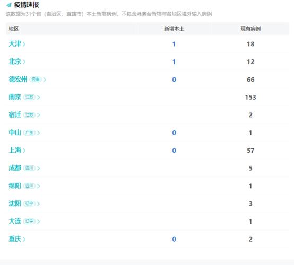This screenshot has width=294, height=265.
Task: Expand the chevron next to 北京
Action: click(24, 62)
